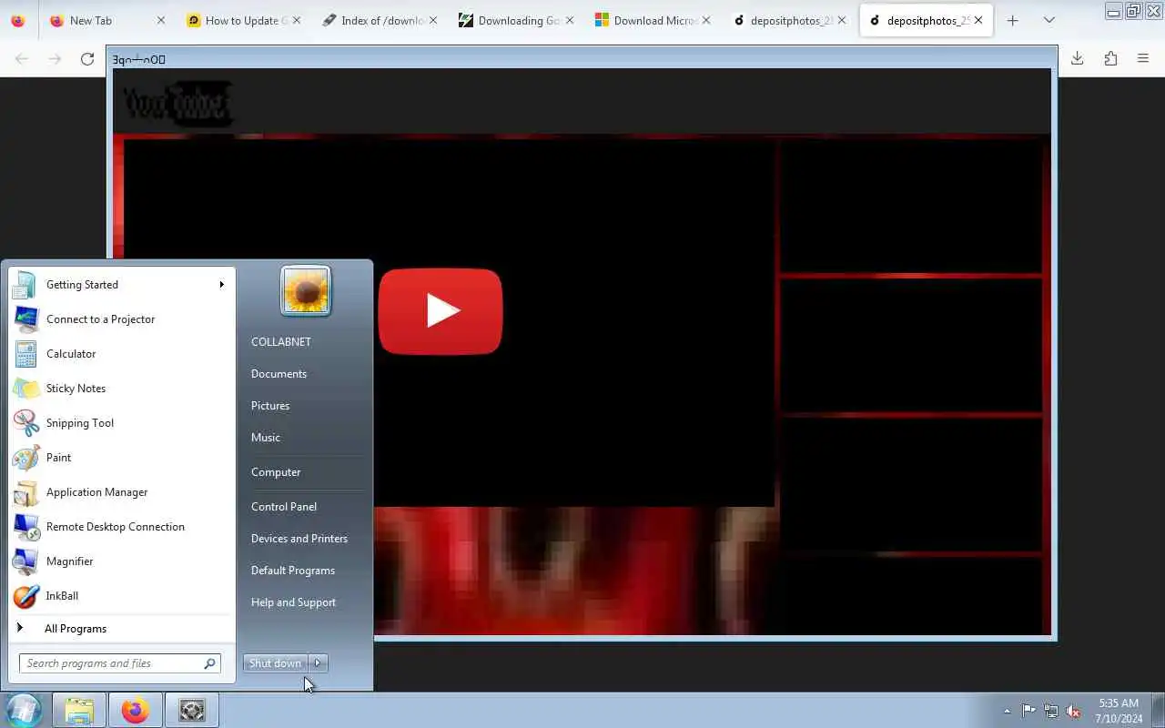
Task: Show hidden system tray icons
Action: (1007, 711)
